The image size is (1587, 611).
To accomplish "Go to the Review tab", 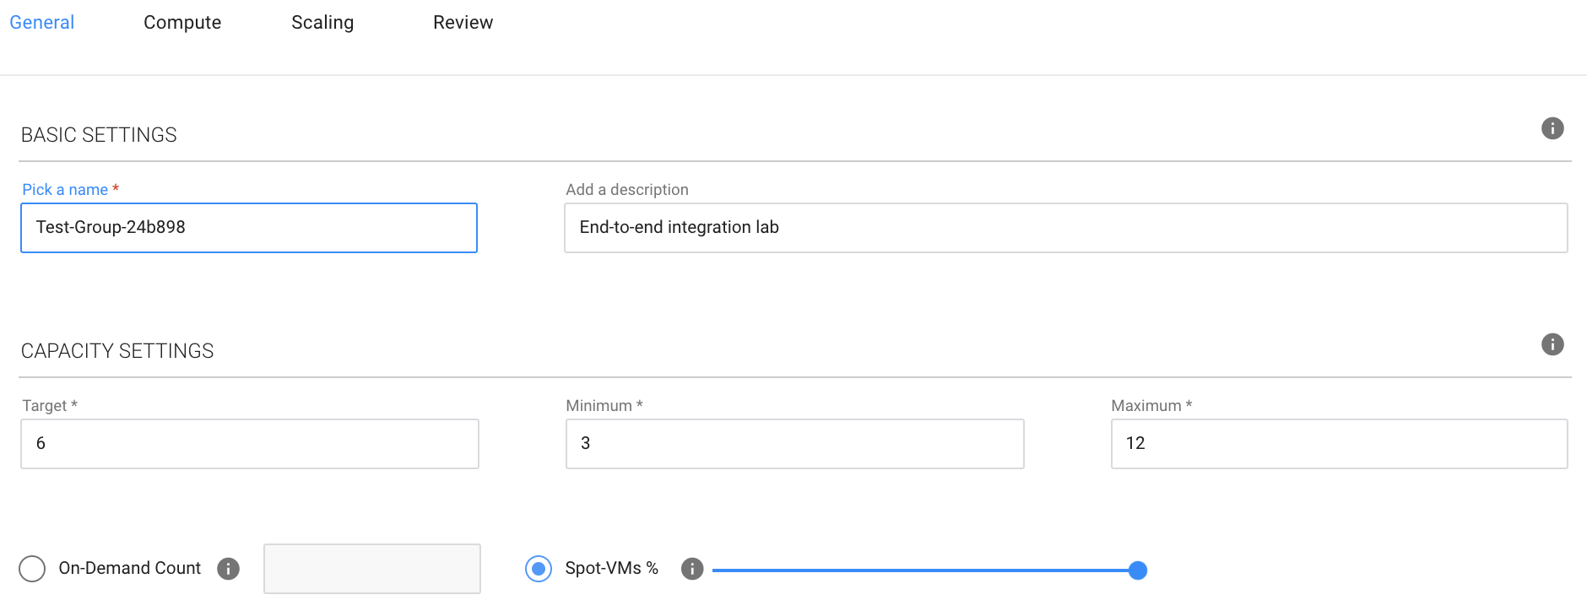I will tap(463, 23).
